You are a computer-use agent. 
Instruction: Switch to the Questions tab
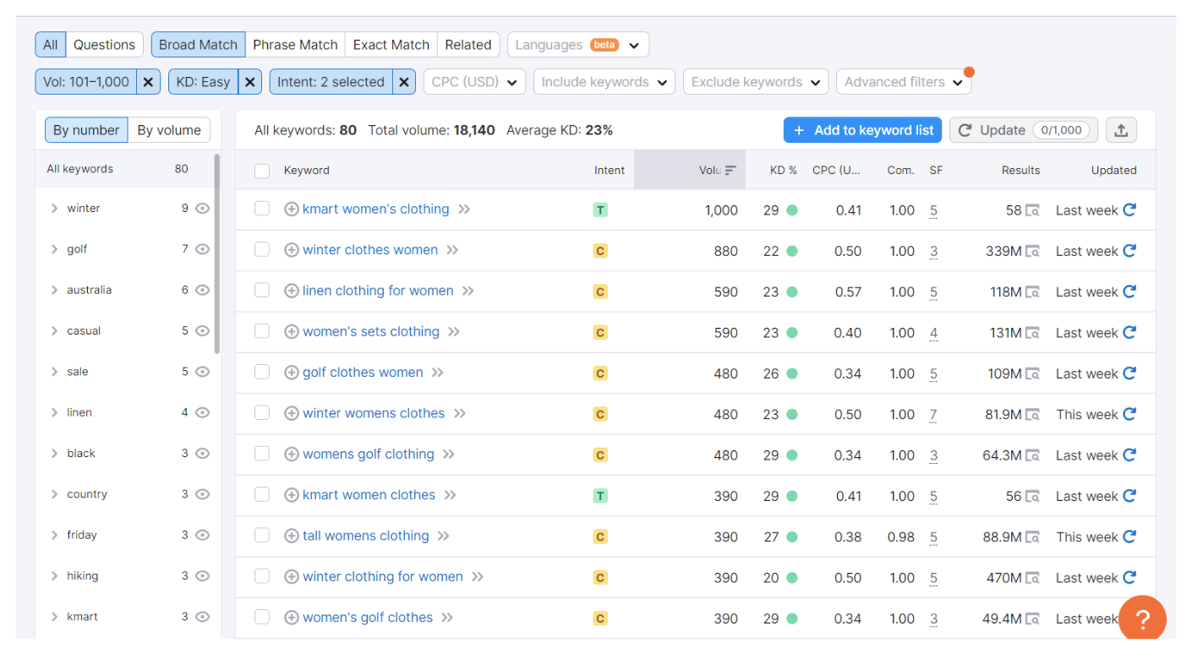pos(104,44)
